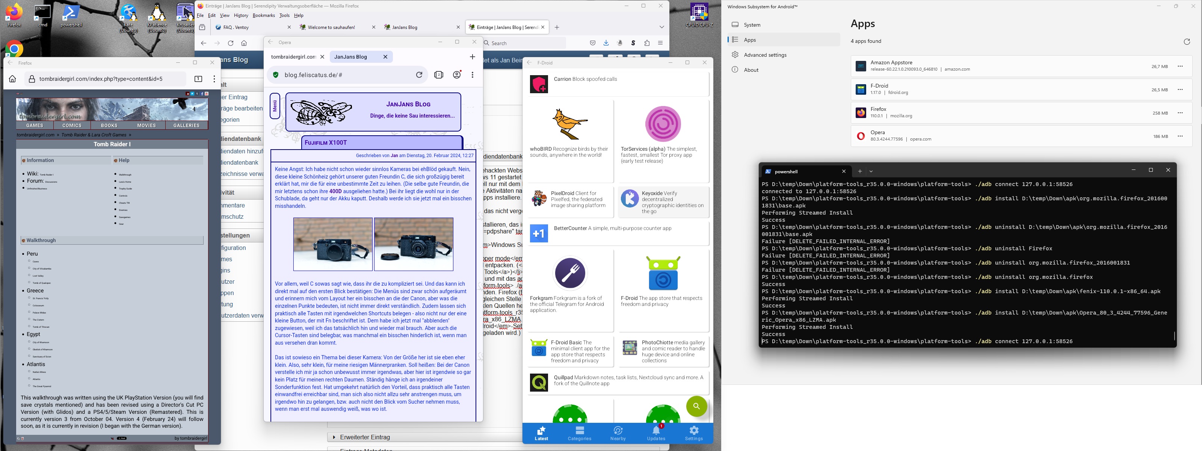Add a new tab in PowerShell terminal
The width and height of the screenshot is (1202, 451).
[x=860, y=171]
